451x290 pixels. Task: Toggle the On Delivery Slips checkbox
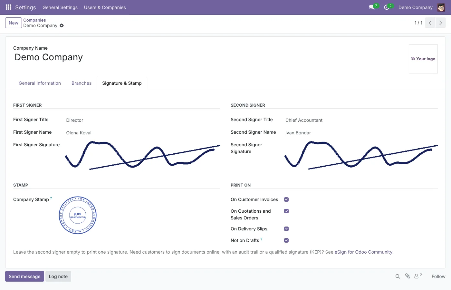pyautogui.click(x=286, y=229)
